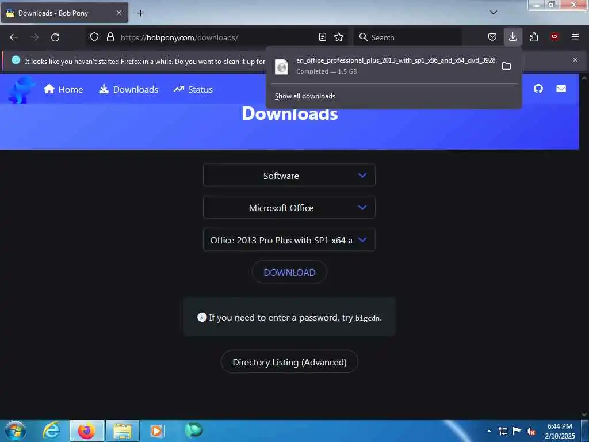The height and width of the screenshot is (442, 589).
Task: Dismiss the Firefox refresh notification bar
Action: (575, 60)
